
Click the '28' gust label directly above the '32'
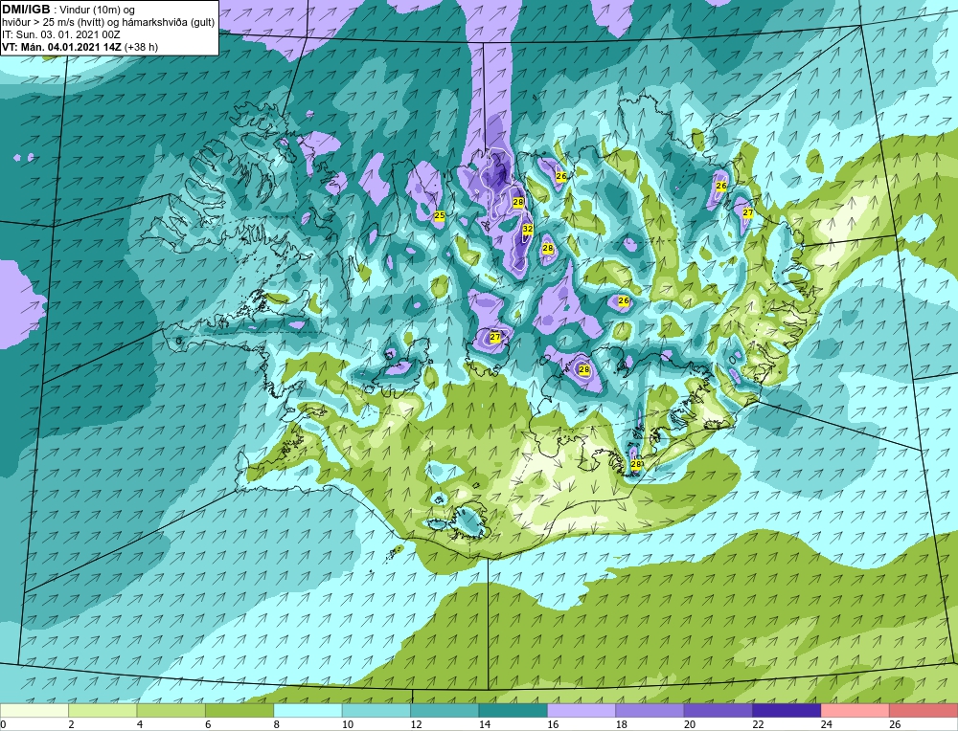(518, 202)
